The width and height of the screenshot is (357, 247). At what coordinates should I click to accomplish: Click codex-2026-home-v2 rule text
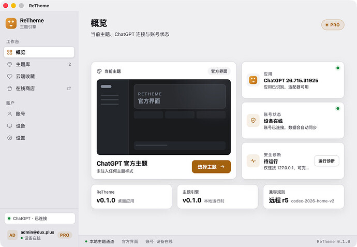[x=313, y=201]
